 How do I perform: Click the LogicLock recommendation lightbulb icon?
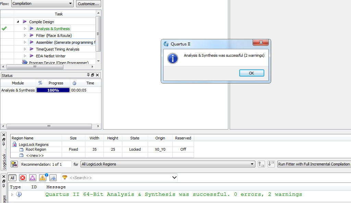point(14,164)
